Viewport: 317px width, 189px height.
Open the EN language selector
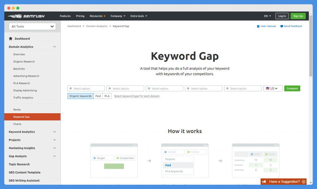267,16
